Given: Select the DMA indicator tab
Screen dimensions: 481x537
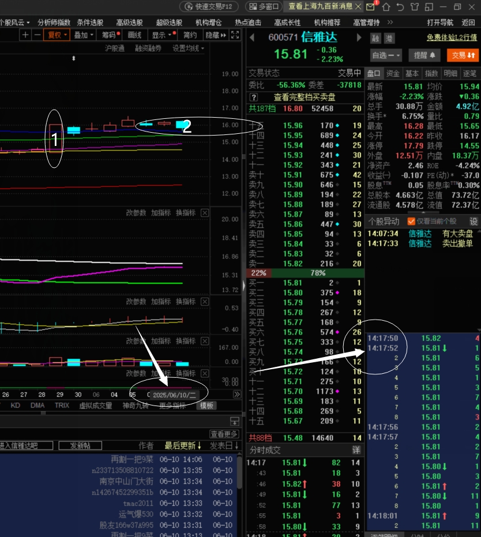Looking at the screenshot, I should [x=37, y=405].
